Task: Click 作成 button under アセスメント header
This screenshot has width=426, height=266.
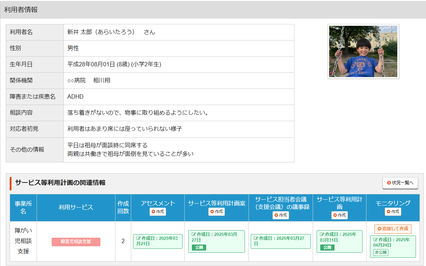Action: (x=157, y=212)
